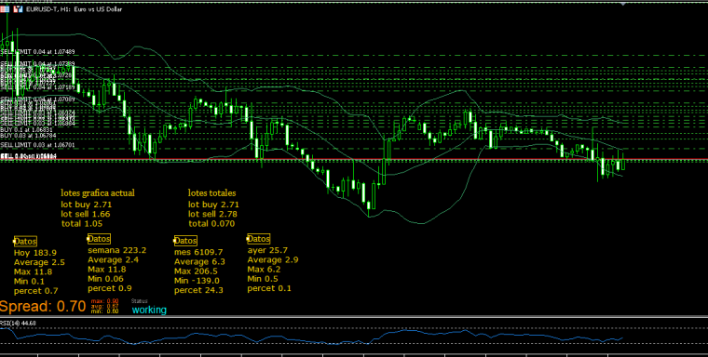Click the EURUSD-T, H1 chart title text
The image size is (708, 357).
(74, 9)
